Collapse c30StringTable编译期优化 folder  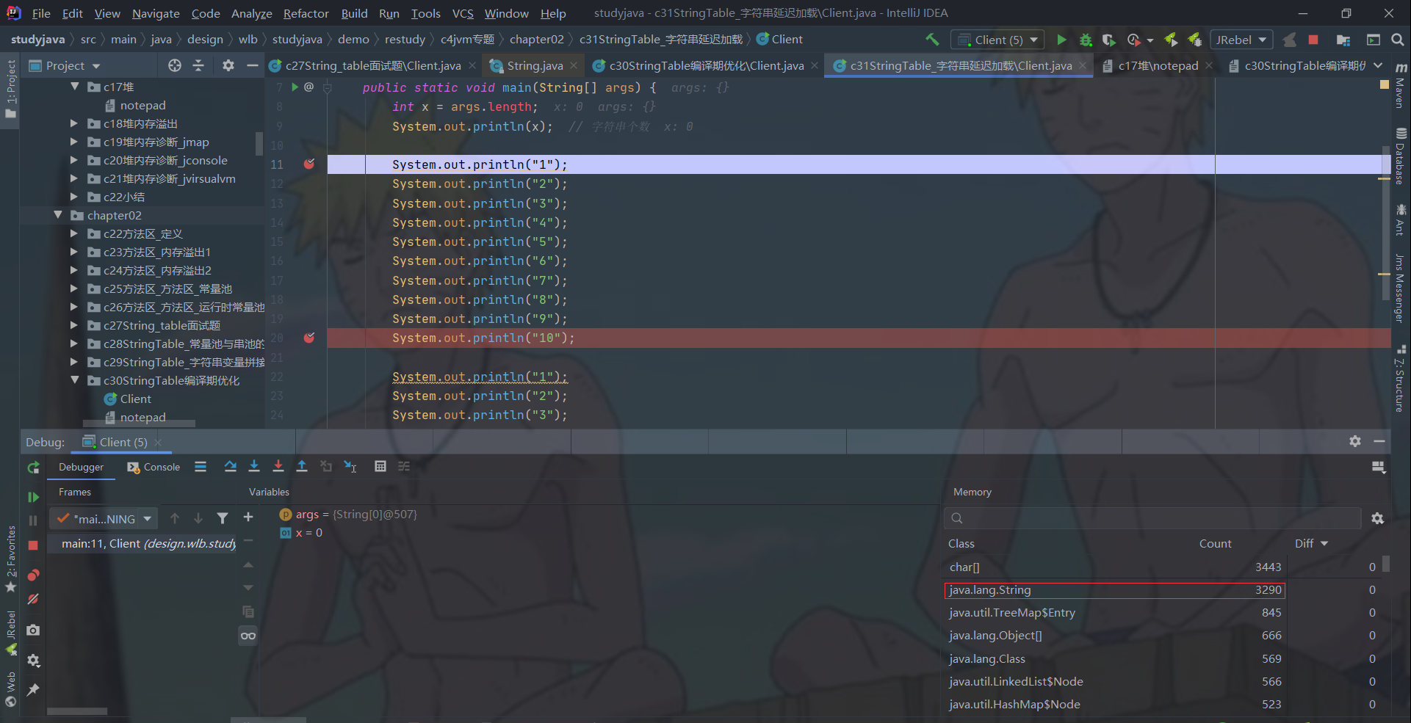pos(74,380)
